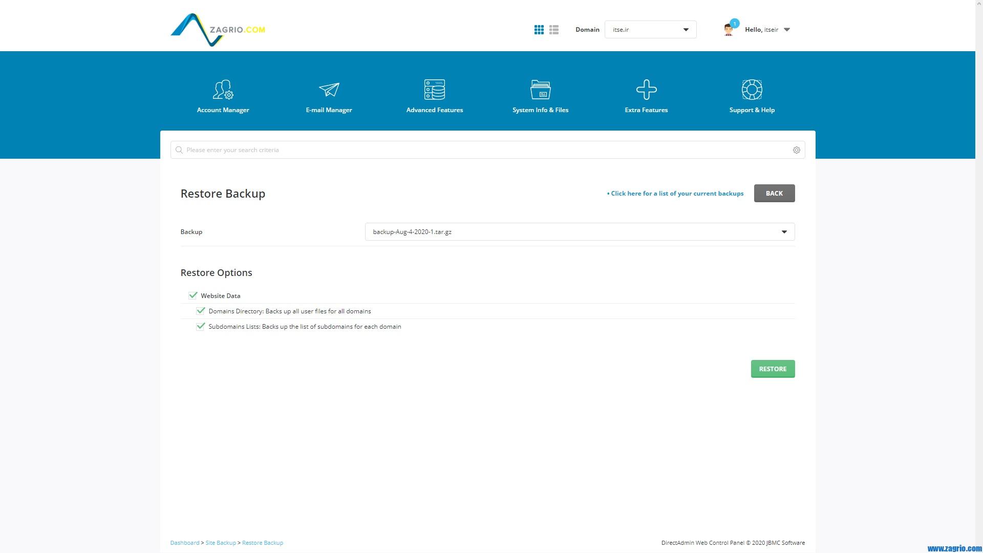
Task: Switch to grid view icon layout
Action: (x=539, y=30)
